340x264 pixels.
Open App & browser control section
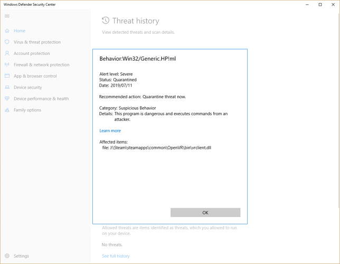click(x=35, y=76)
